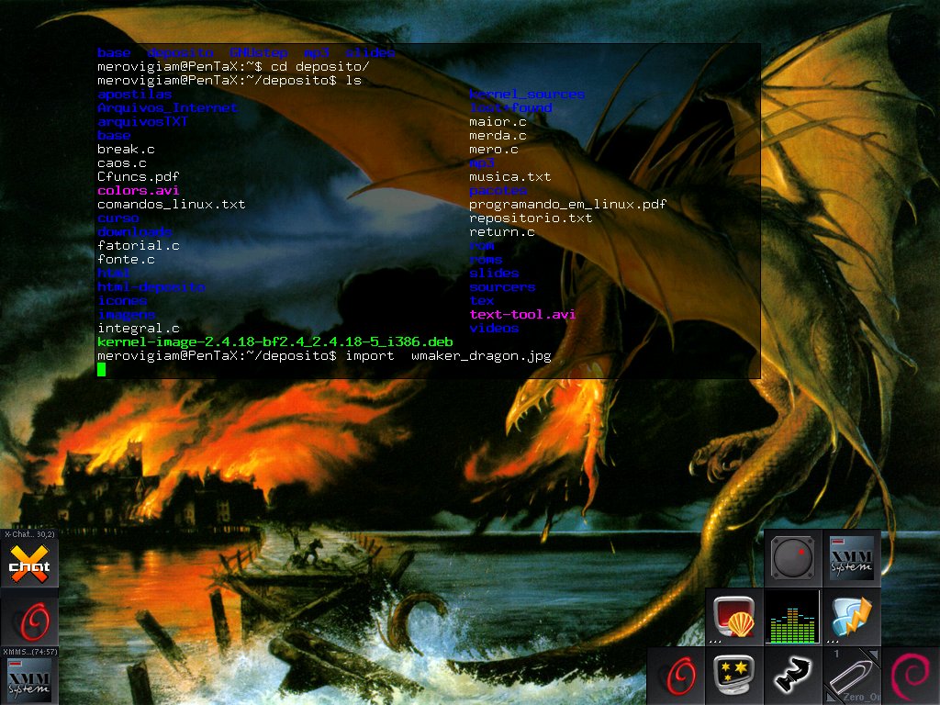Click 'return.c' in the listing
This screenshot has height=705, width=940.
[x=502, y=232]
